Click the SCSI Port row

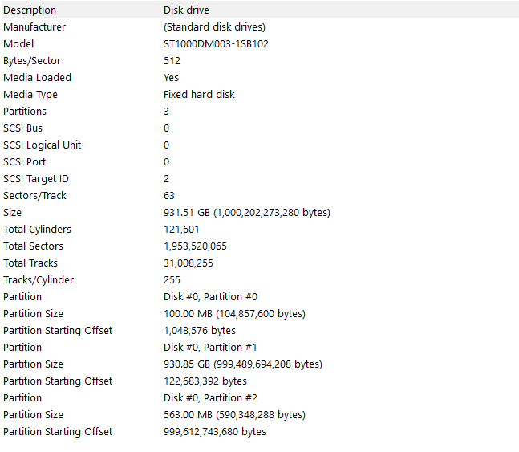[24, 161]
